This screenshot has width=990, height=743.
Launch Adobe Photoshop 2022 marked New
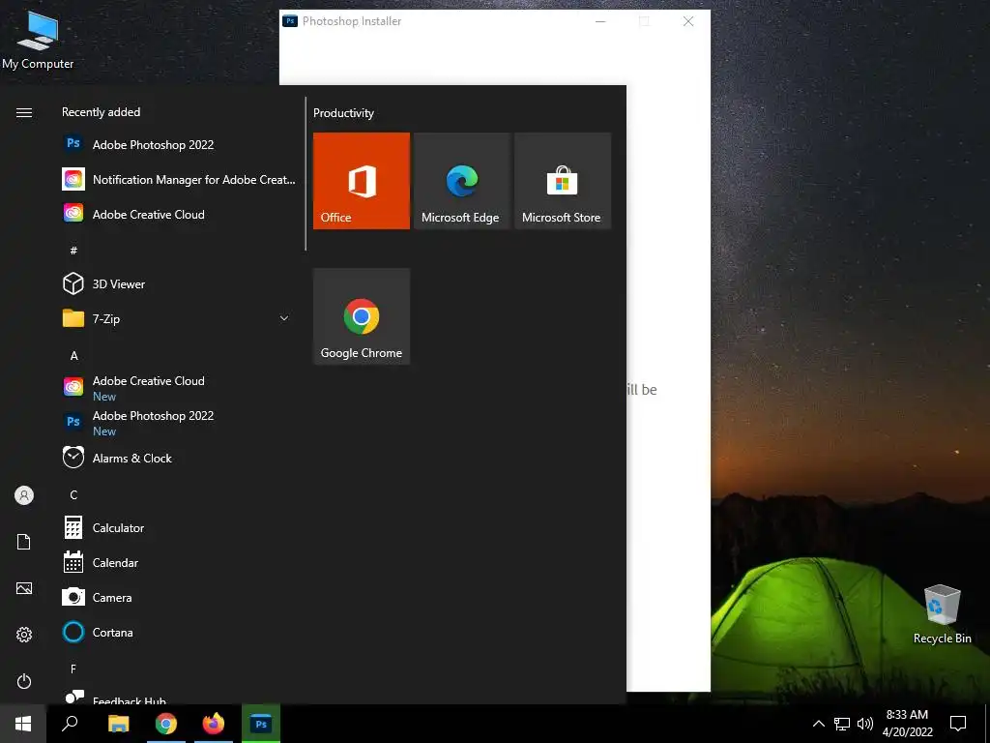click(180, 422)
